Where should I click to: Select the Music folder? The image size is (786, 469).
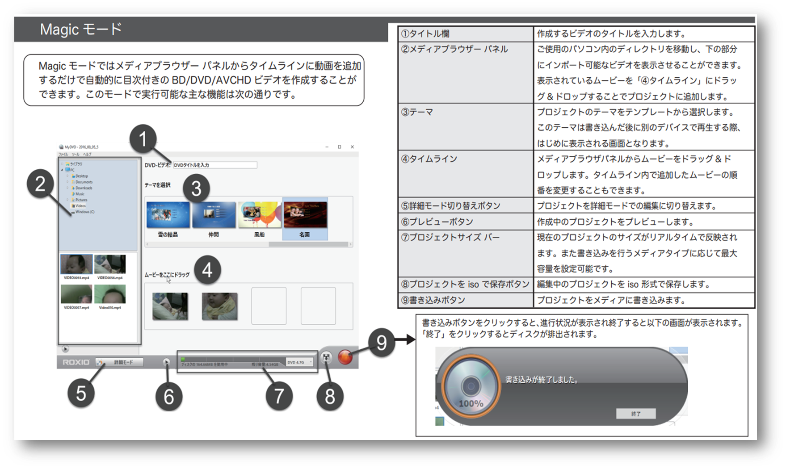(x=78, y=194)
